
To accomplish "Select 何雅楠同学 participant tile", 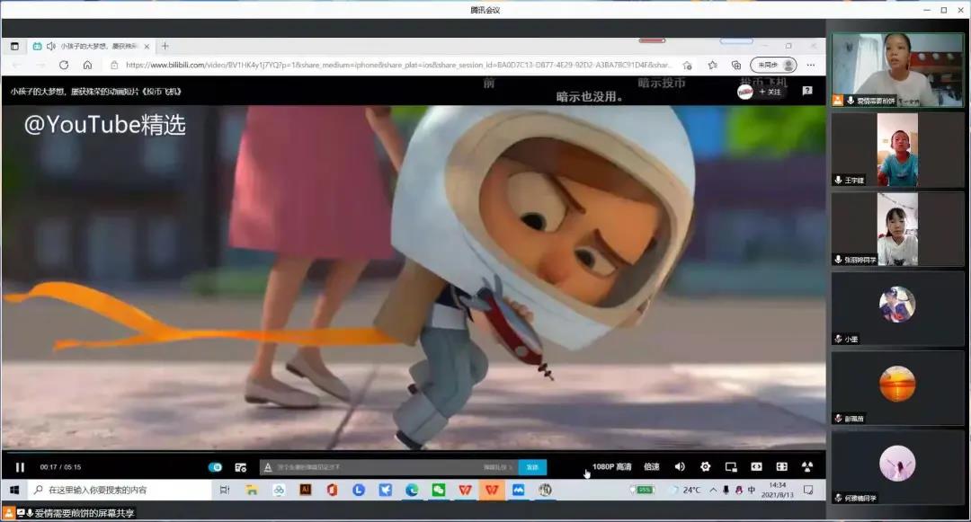I will coord(897,467).
